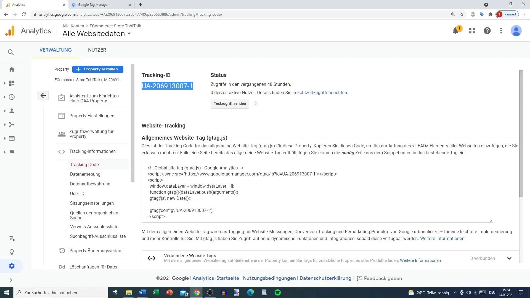
Task: Open Verweis-Ausschlussliste menu item
Action: [94, 227]
